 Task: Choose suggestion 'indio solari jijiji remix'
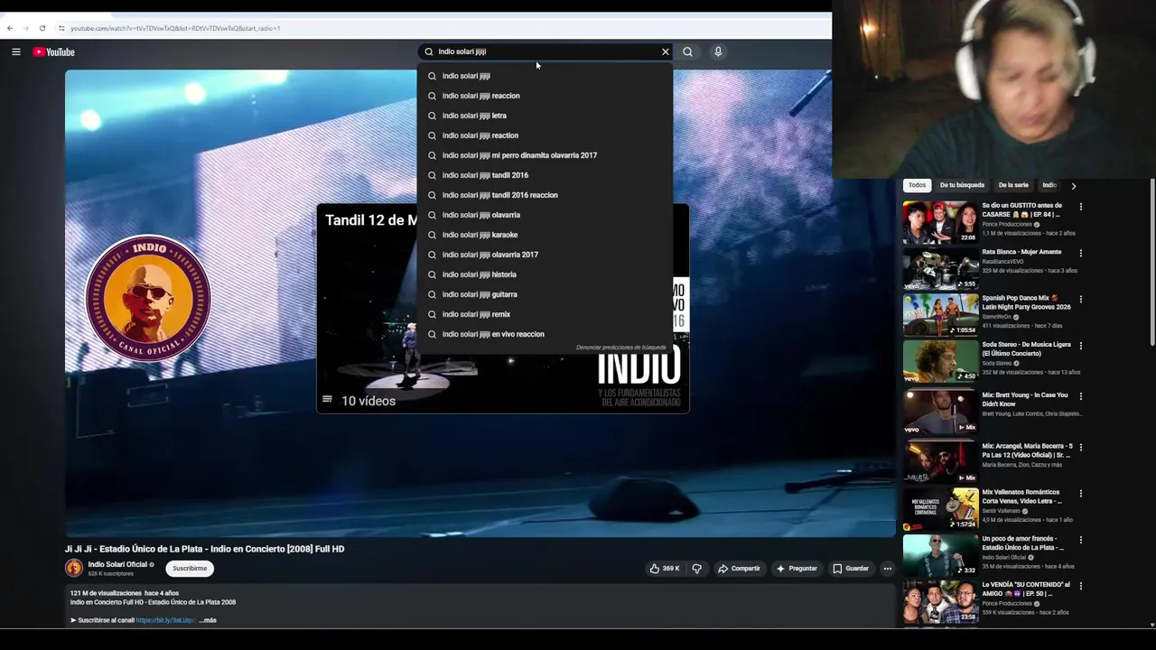click(x=545, y=314)
